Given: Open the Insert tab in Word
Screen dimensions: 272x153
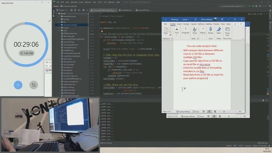Looking at the screenshot, I should tap(179, 24).
